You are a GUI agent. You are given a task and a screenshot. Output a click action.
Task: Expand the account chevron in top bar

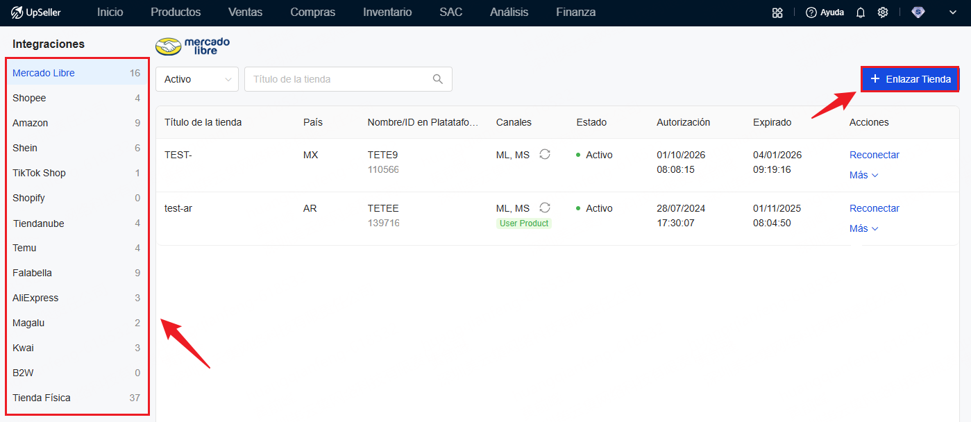pos(952,12)
